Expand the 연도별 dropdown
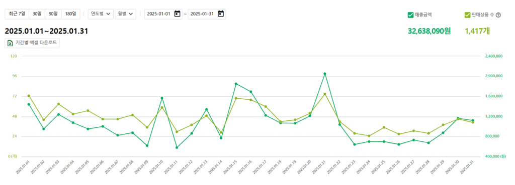The height and width of the screenshot is (185, 515). pyautogui.click(x=101, y=14)
